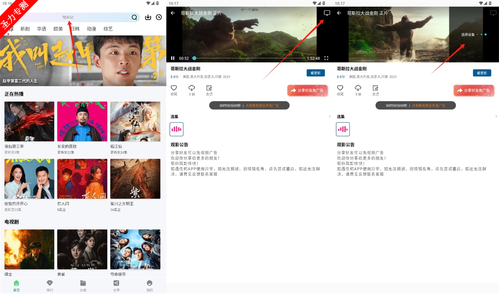Choose the 综艺 tab
Image resolution: width=499 pixels, height=294 pixels.
[108, 29]
